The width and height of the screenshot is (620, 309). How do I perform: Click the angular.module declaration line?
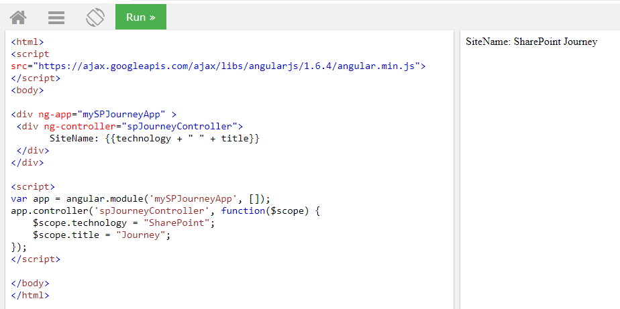click(140, 199)
